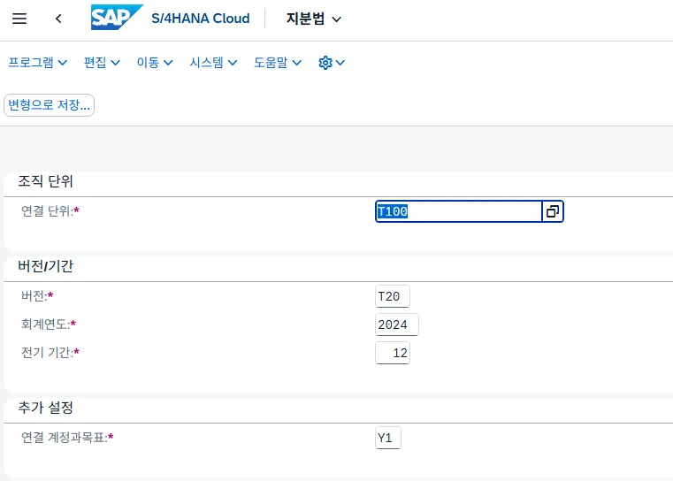The height and width of the screenshot is (481, 673).
Task: Click the 연결 계정과목표 input field
Action: click(387, 438)
